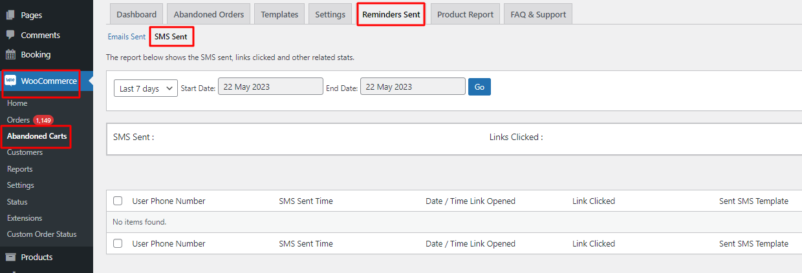The height and width of the screenshot is (273, 802).
Task: Switch to the Settings tab
Action: pyautogui.click(x=331, y=14)
